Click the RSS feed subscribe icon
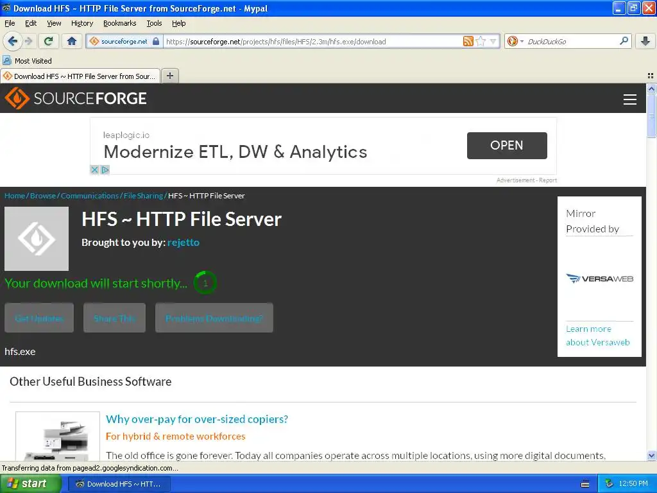657x493 pixels. (468, 41)
